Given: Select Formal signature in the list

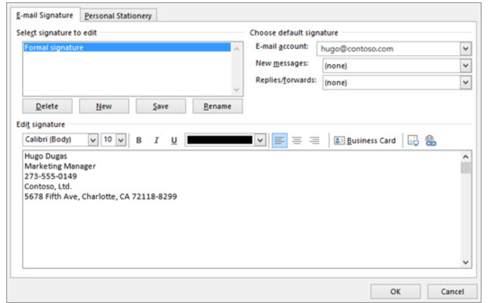Looking at the screenshot, I should point(54,48).
